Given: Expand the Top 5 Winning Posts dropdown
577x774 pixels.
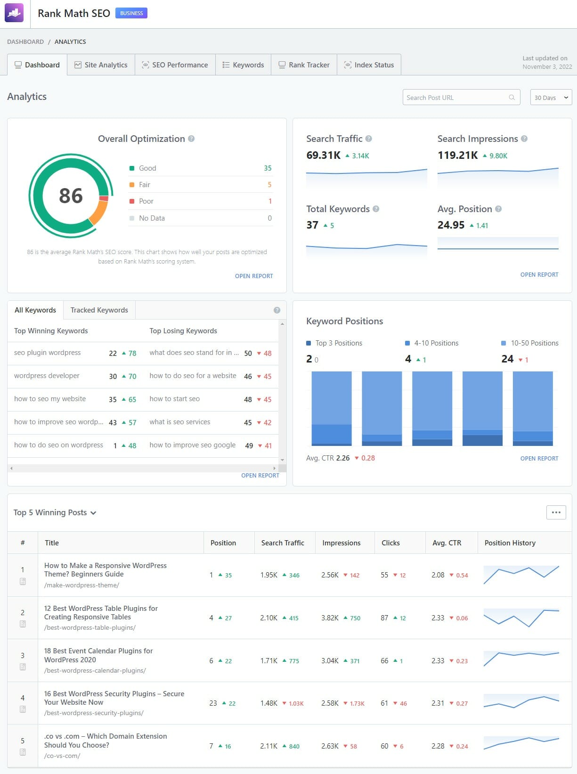Looking at the screenshot, I should click(55, 512).
